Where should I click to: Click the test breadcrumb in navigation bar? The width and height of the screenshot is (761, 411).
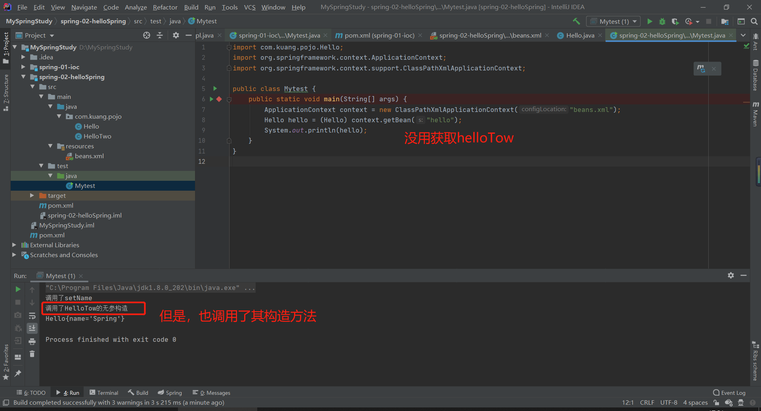[x=156, y=21]
